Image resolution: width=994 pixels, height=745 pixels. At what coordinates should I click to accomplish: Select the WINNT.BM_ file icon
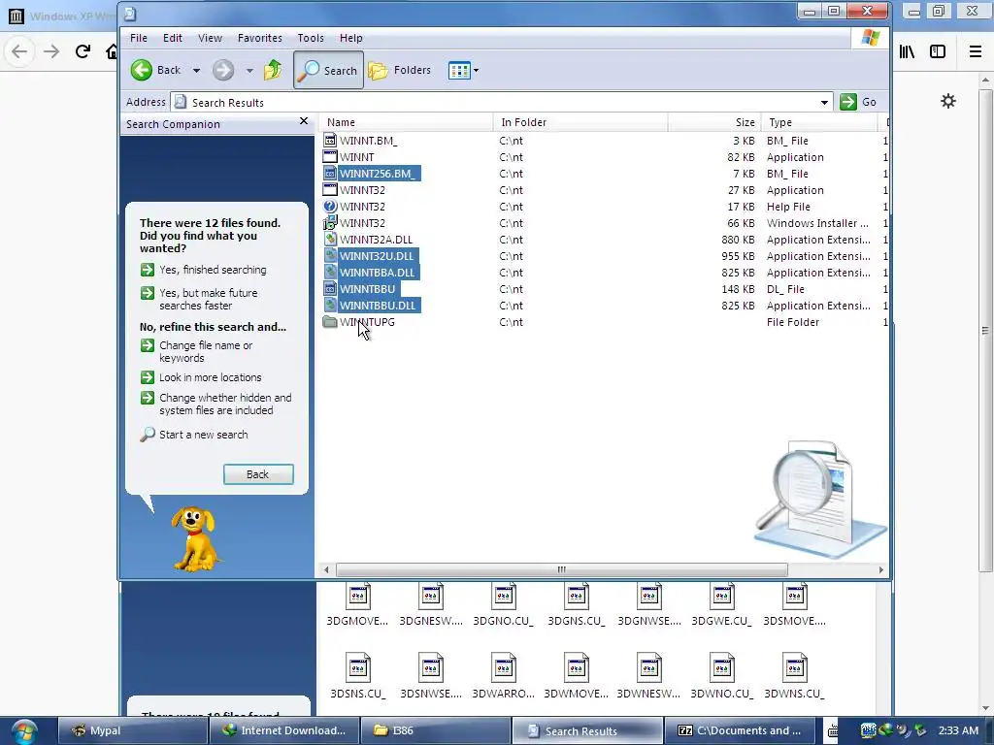point(330,141)
